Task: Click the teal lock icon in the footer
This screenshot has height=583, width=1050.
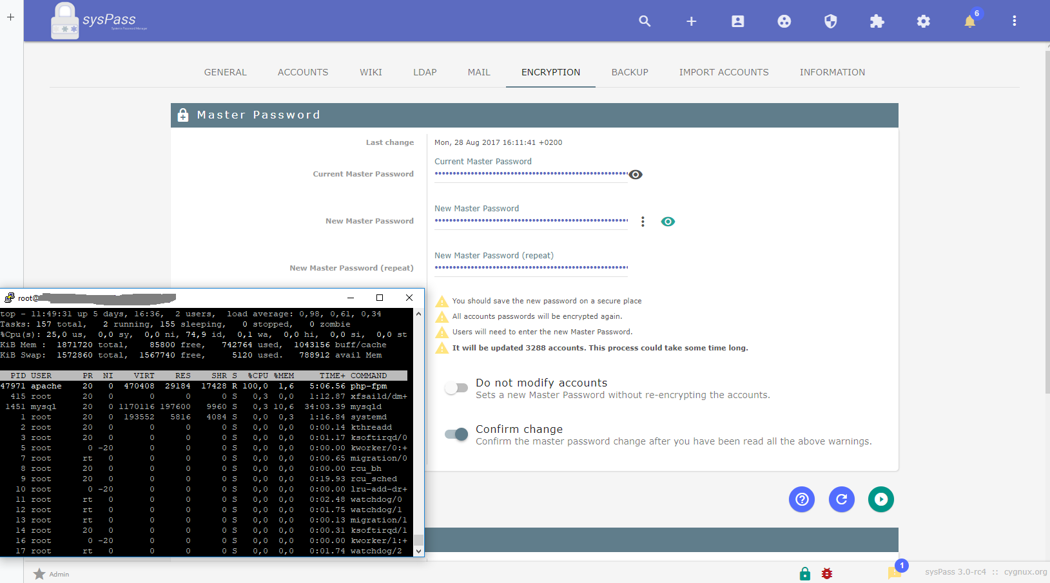Action: pos(804,573)
